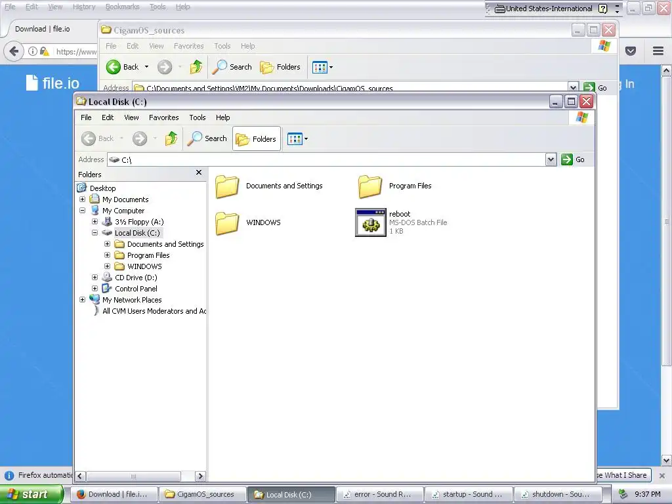Select My Documents icon in folder tree
This screenshot has width=672, height=504.
[94, 199]
